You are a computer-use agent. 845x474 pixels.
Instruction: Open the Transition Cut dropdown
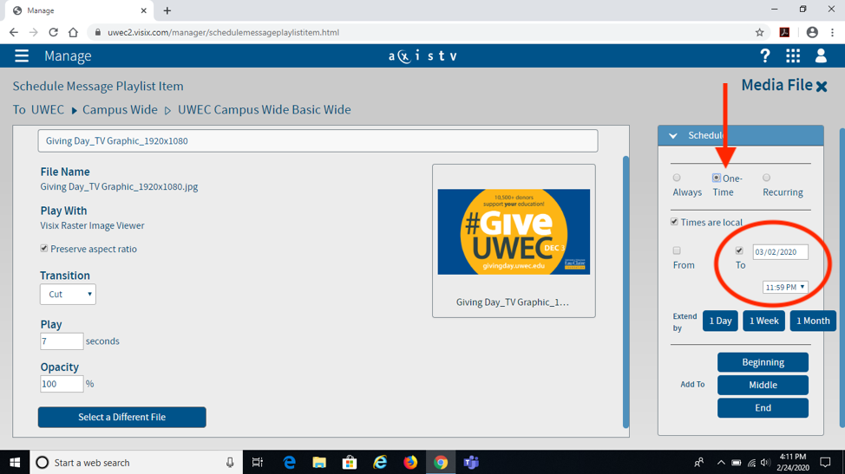click(68, 295)
